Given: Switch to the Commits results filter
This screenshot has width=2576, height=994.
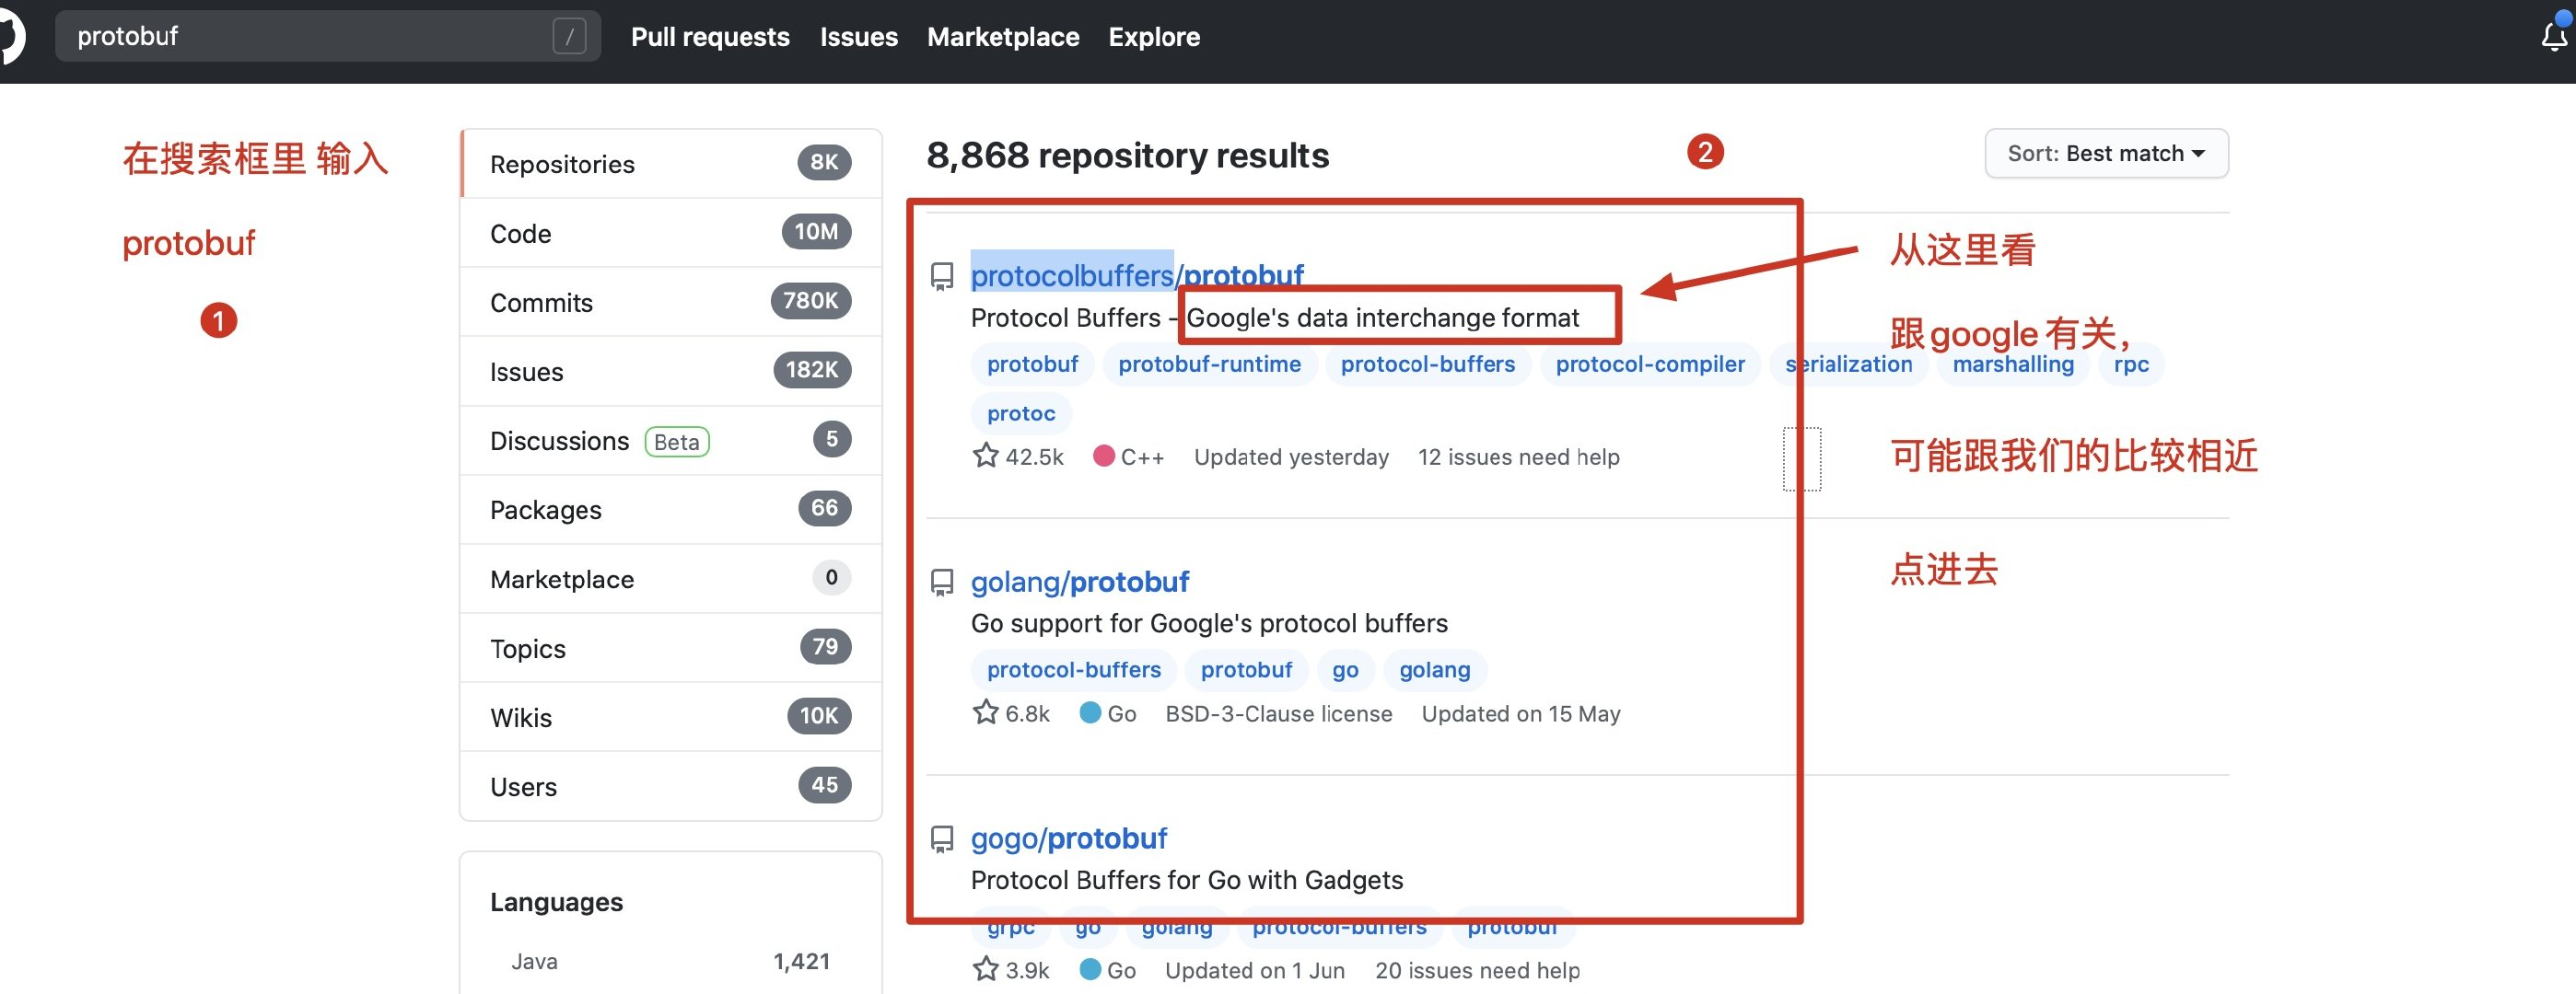Looking at the screenshot, I should [x=541, y=302].
